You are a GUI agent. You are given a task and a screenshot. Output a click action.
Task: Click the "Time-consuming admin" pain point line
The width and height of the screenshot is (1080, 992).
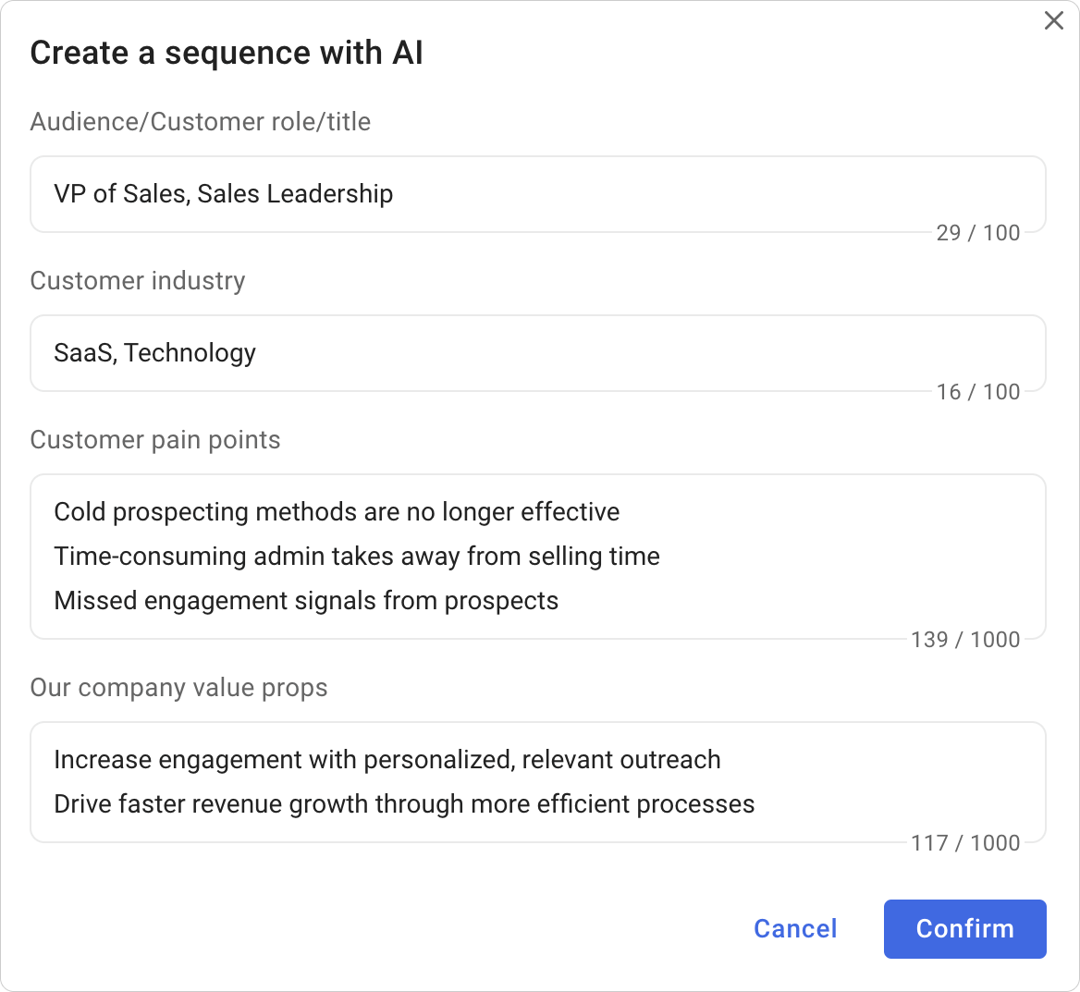[x=357, y=556]
